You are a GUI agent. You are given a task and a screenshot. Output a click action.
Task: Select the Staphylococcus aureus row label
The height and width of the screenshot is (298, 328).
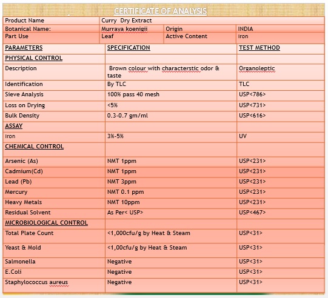tap(36, 282)
